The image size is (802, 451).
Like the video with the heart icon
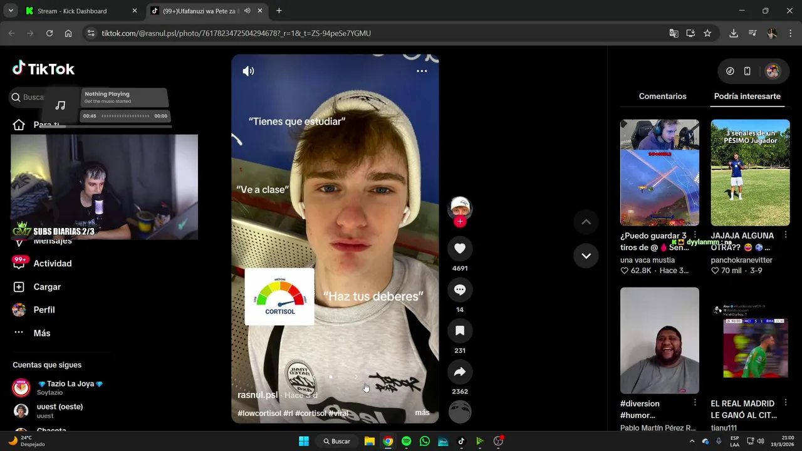click(x=460, y=249)
